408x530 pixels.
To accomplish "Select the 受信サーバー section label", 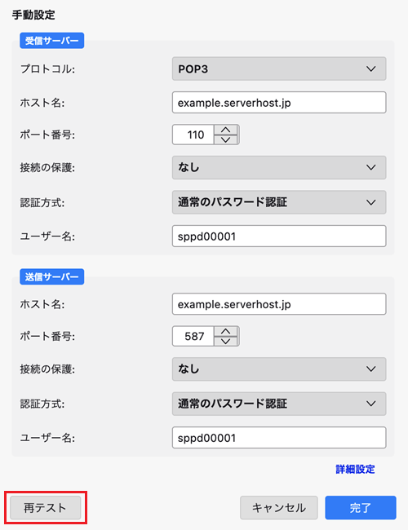I will tap(51, 41).
